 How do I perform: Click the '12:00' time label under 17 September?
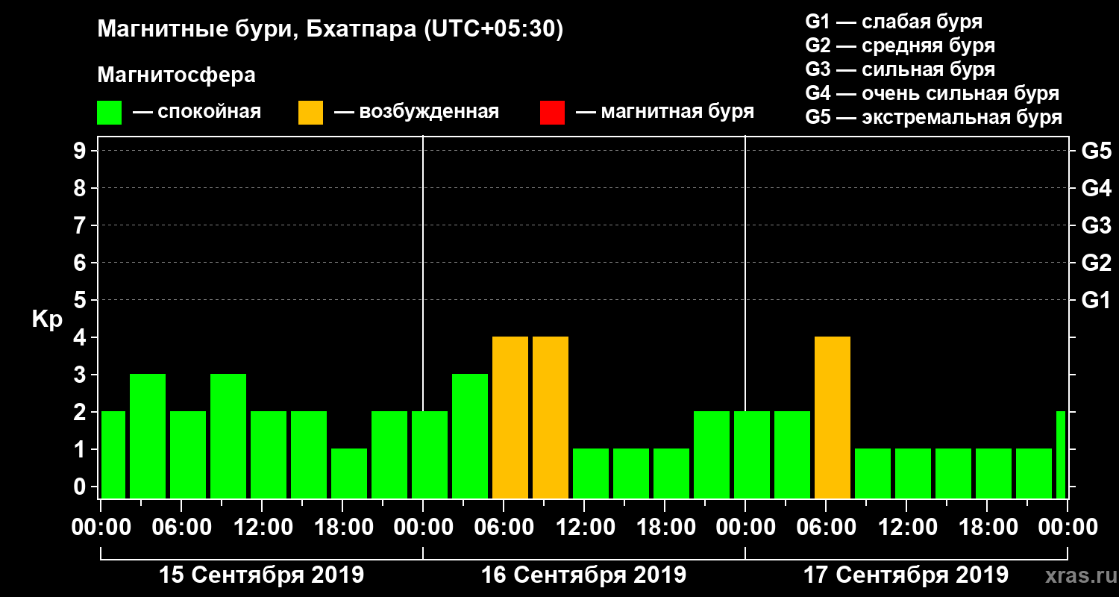point(906,528)
